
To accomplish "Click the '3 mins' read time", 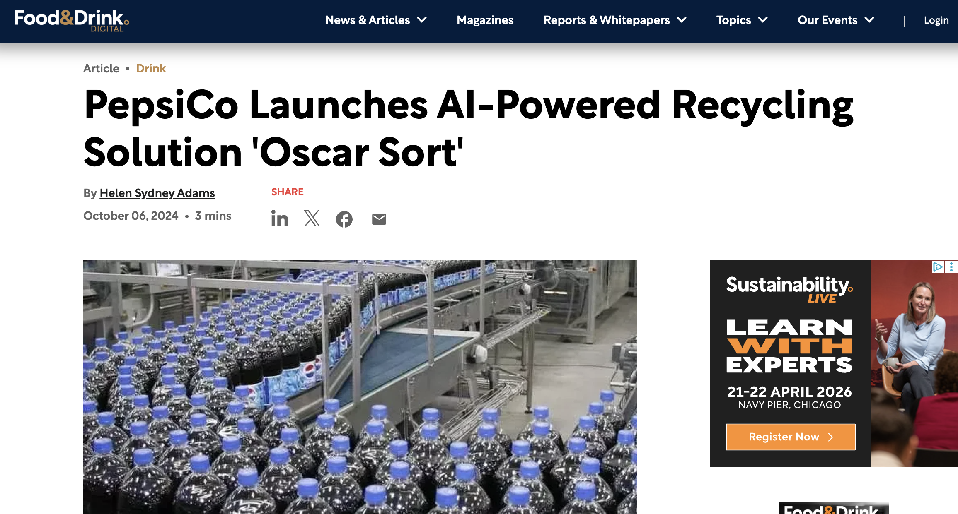I will 213,216.
